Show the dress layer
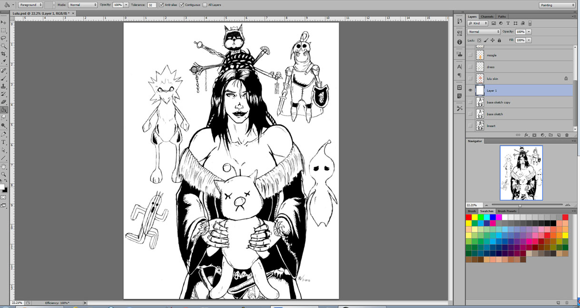Image resolution: width=580 pixels, height=308 pixels. 470,67
